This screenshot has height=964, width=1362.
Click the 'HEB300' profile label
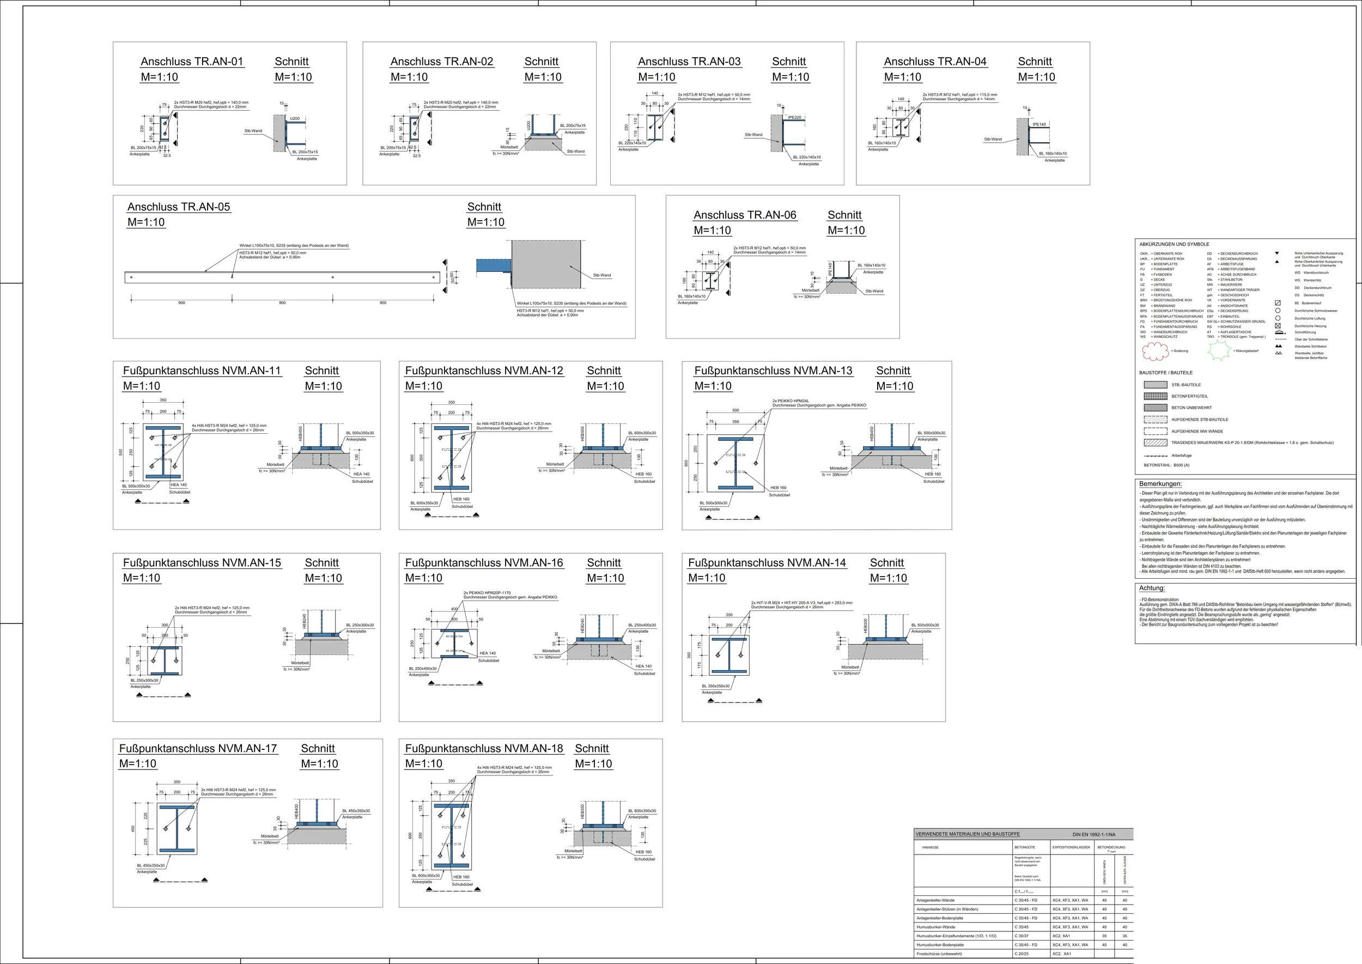coord(866,625)
